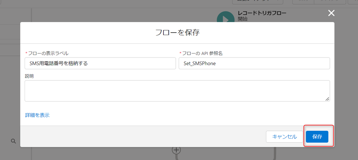Close the dialog with the X icon
This screenshot has height=160, width=358.
pos(331,13)
